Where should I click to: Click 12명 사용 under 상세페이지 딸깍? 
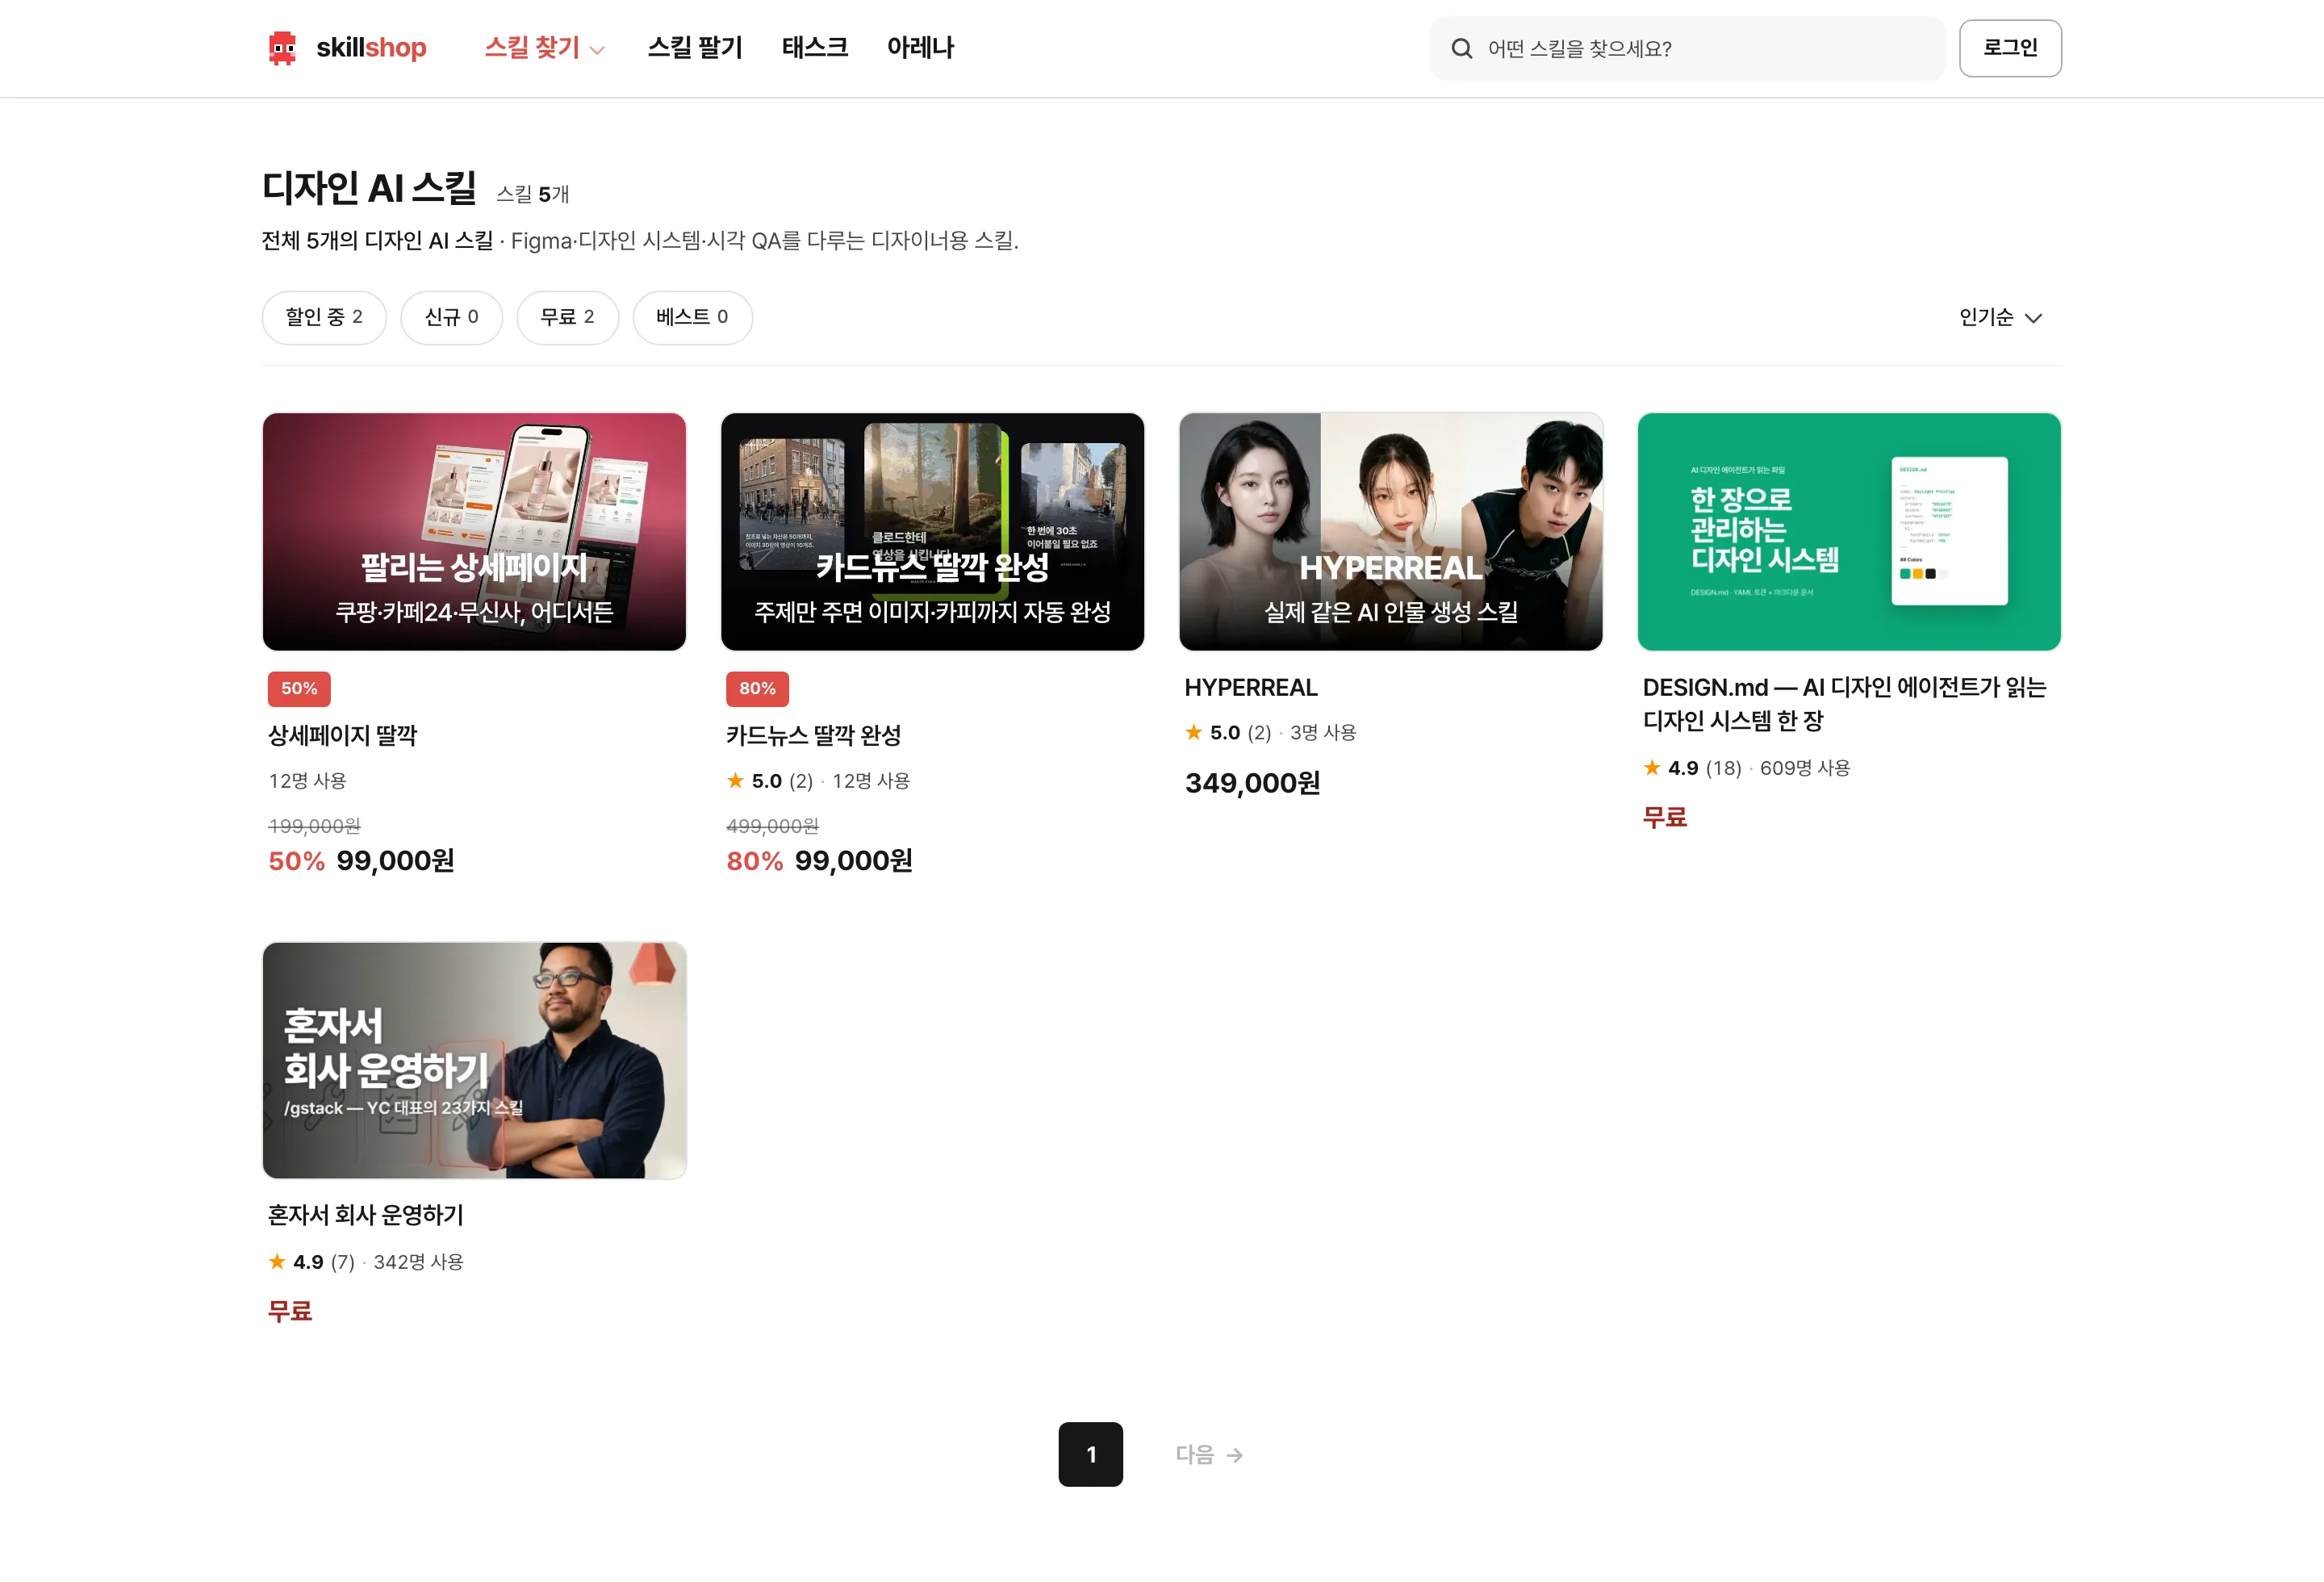307,780
